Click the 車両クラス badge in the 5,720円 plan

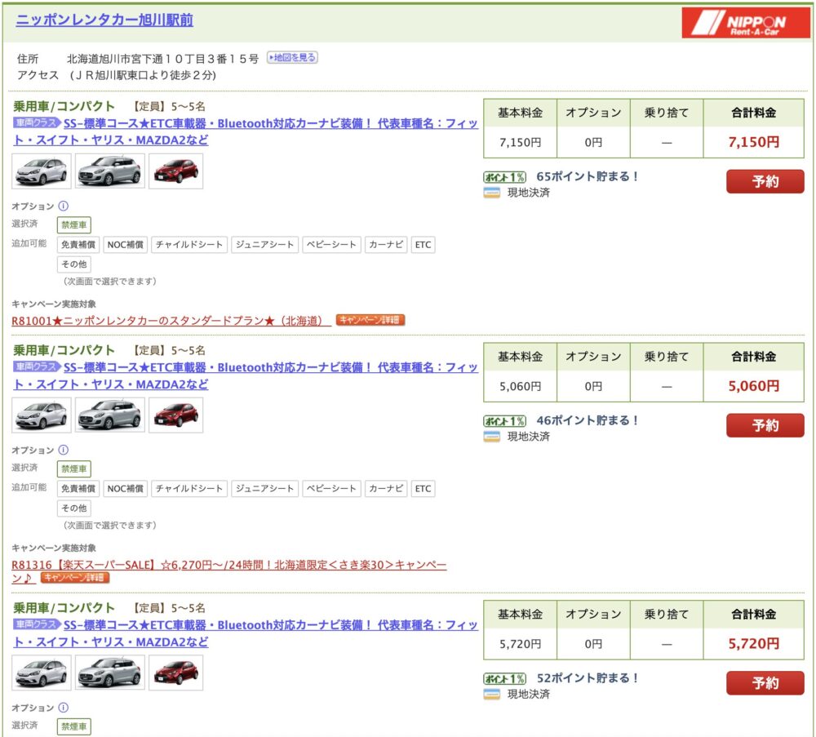click(37, 624)
